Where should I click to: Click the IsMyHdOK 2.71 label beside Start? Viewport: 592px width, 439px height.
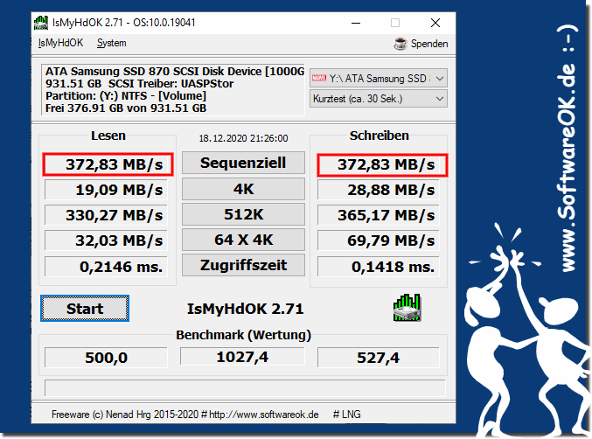coord(245,310)
